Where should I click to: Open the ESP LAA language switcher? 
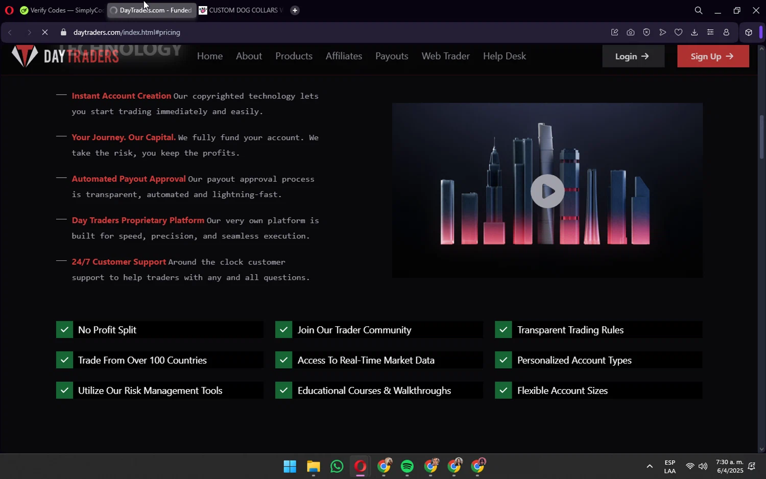pos(670,466)
